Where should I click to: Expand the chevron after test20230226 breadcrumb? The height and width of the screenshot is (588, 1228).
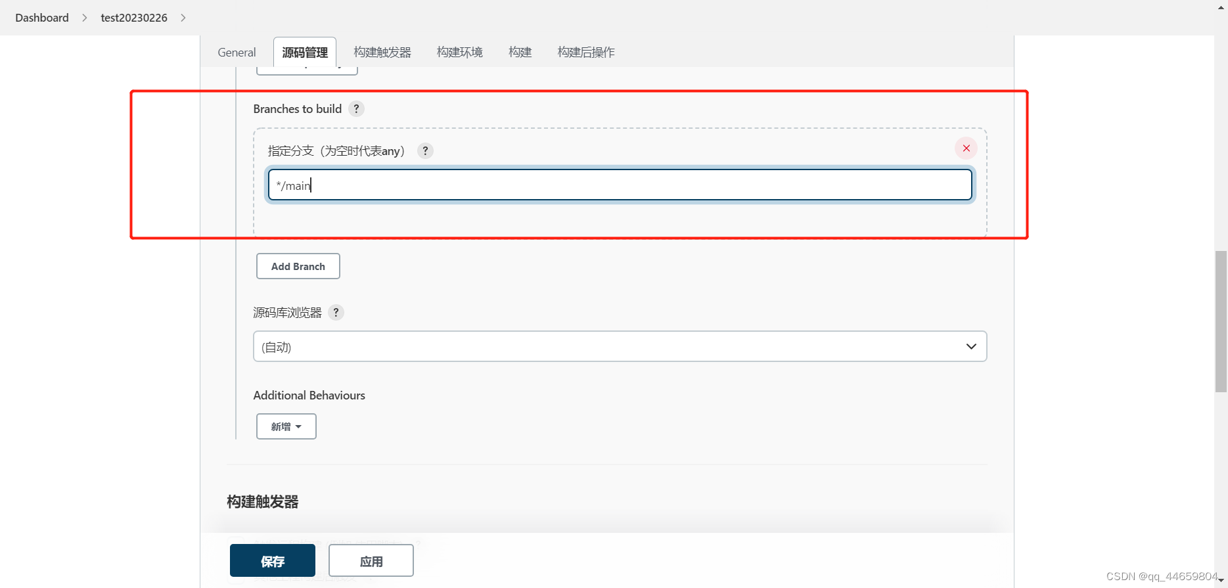tap(183, 18)
